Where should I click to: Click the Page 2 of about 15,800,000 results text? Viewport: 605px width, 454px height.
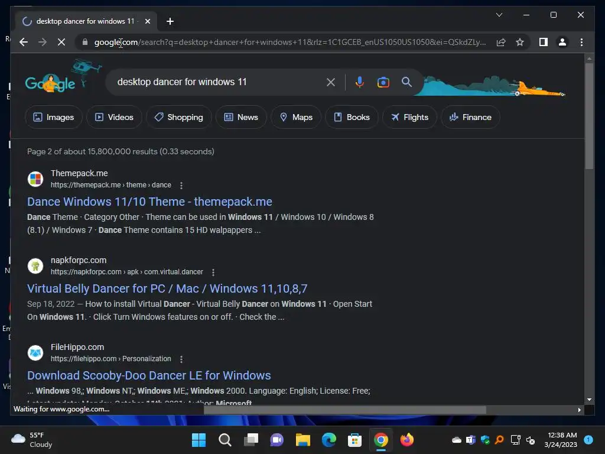[x=121, y=151]
